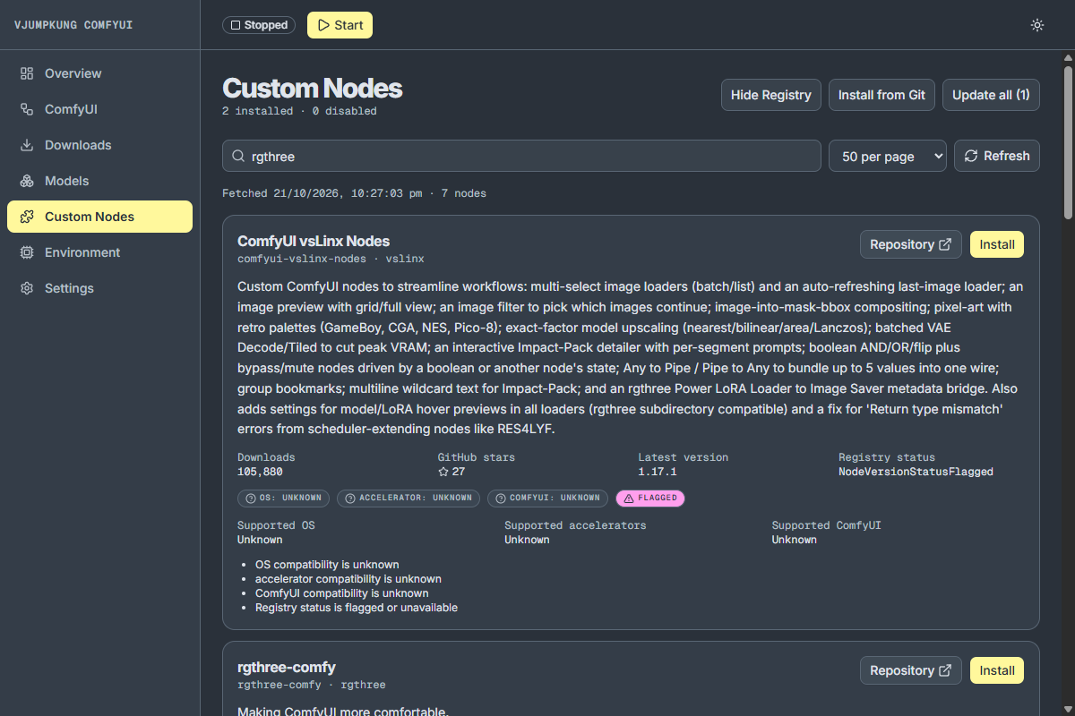Start the ComfyUI server
The width and height of the screenshot is (1075, 716).
(x=340, y=25)
